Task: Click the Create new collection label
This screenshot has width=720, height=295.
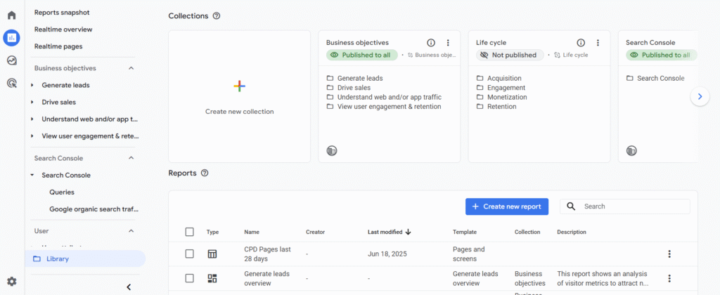Action: (x=239, y=112)
